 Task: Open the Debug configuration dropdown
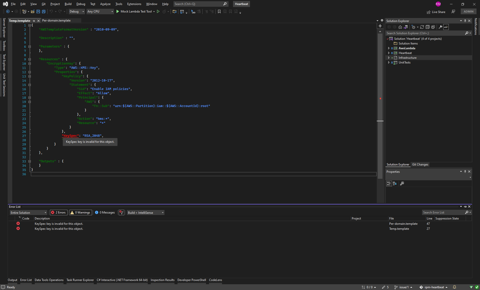tap(77, 11)
